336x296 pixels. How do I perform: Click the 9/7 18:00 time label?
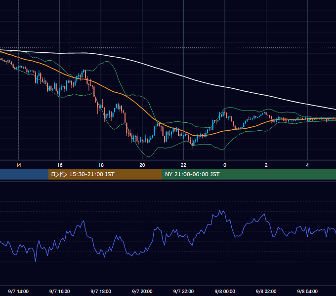tap(101, 291)
